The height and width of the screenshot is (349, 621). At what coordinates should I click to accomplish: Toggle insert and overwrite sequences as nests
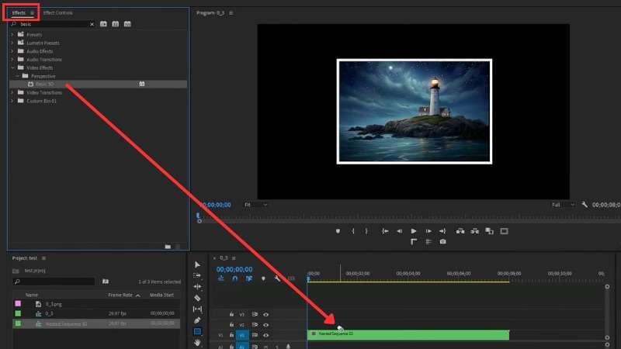pyautogui.click(x=221, y=278)
